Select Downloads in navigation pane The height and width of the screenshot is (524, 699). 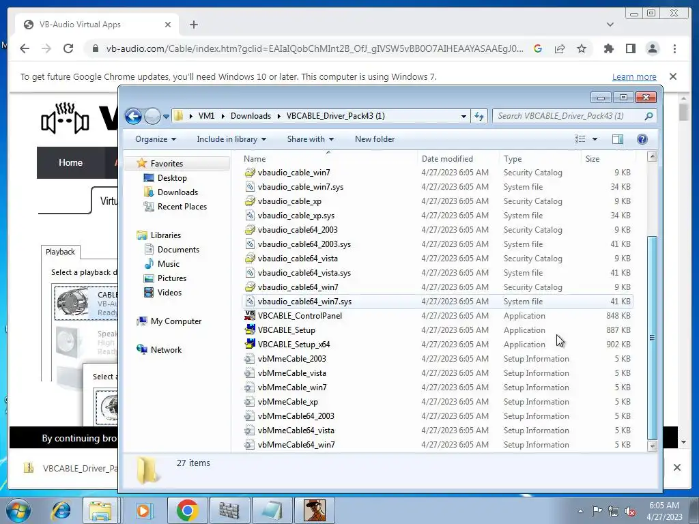(x=177, y=192)
